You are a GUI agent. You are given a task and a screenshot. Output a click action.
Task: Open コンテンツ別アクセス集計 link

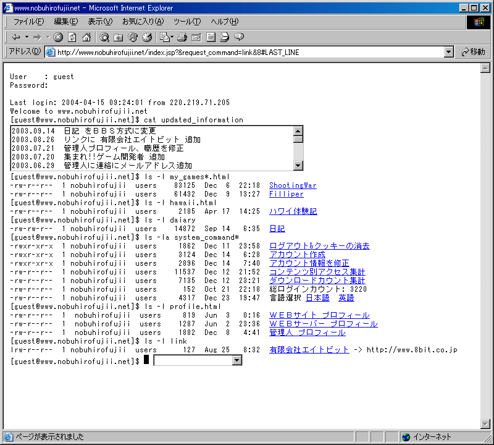coord(317,272)
